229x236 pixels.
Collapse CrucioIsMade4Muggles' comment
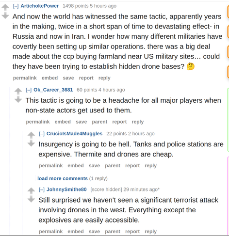[x=42, y=134]
